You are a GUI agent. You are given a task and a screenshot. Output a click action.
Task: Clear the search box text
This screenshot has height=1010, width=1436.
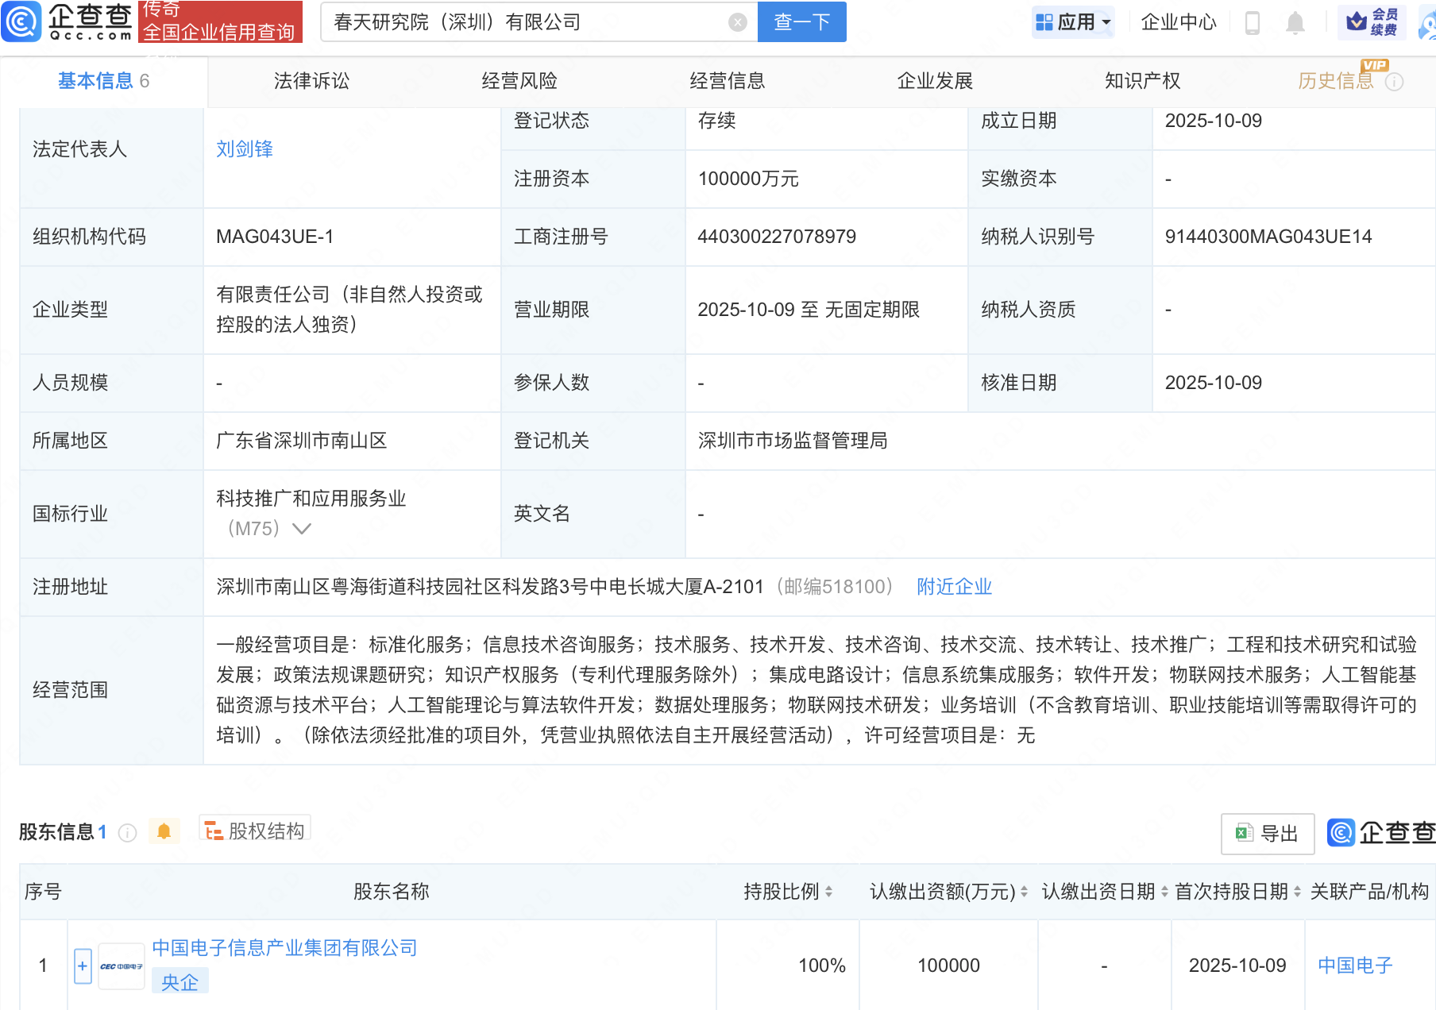pyautogui.click(x=737, y=22)
